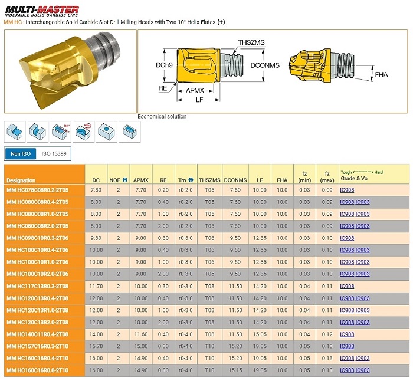Open IC908 grade for MM HC080C08R1.0-2T05

tap(347, 214)
